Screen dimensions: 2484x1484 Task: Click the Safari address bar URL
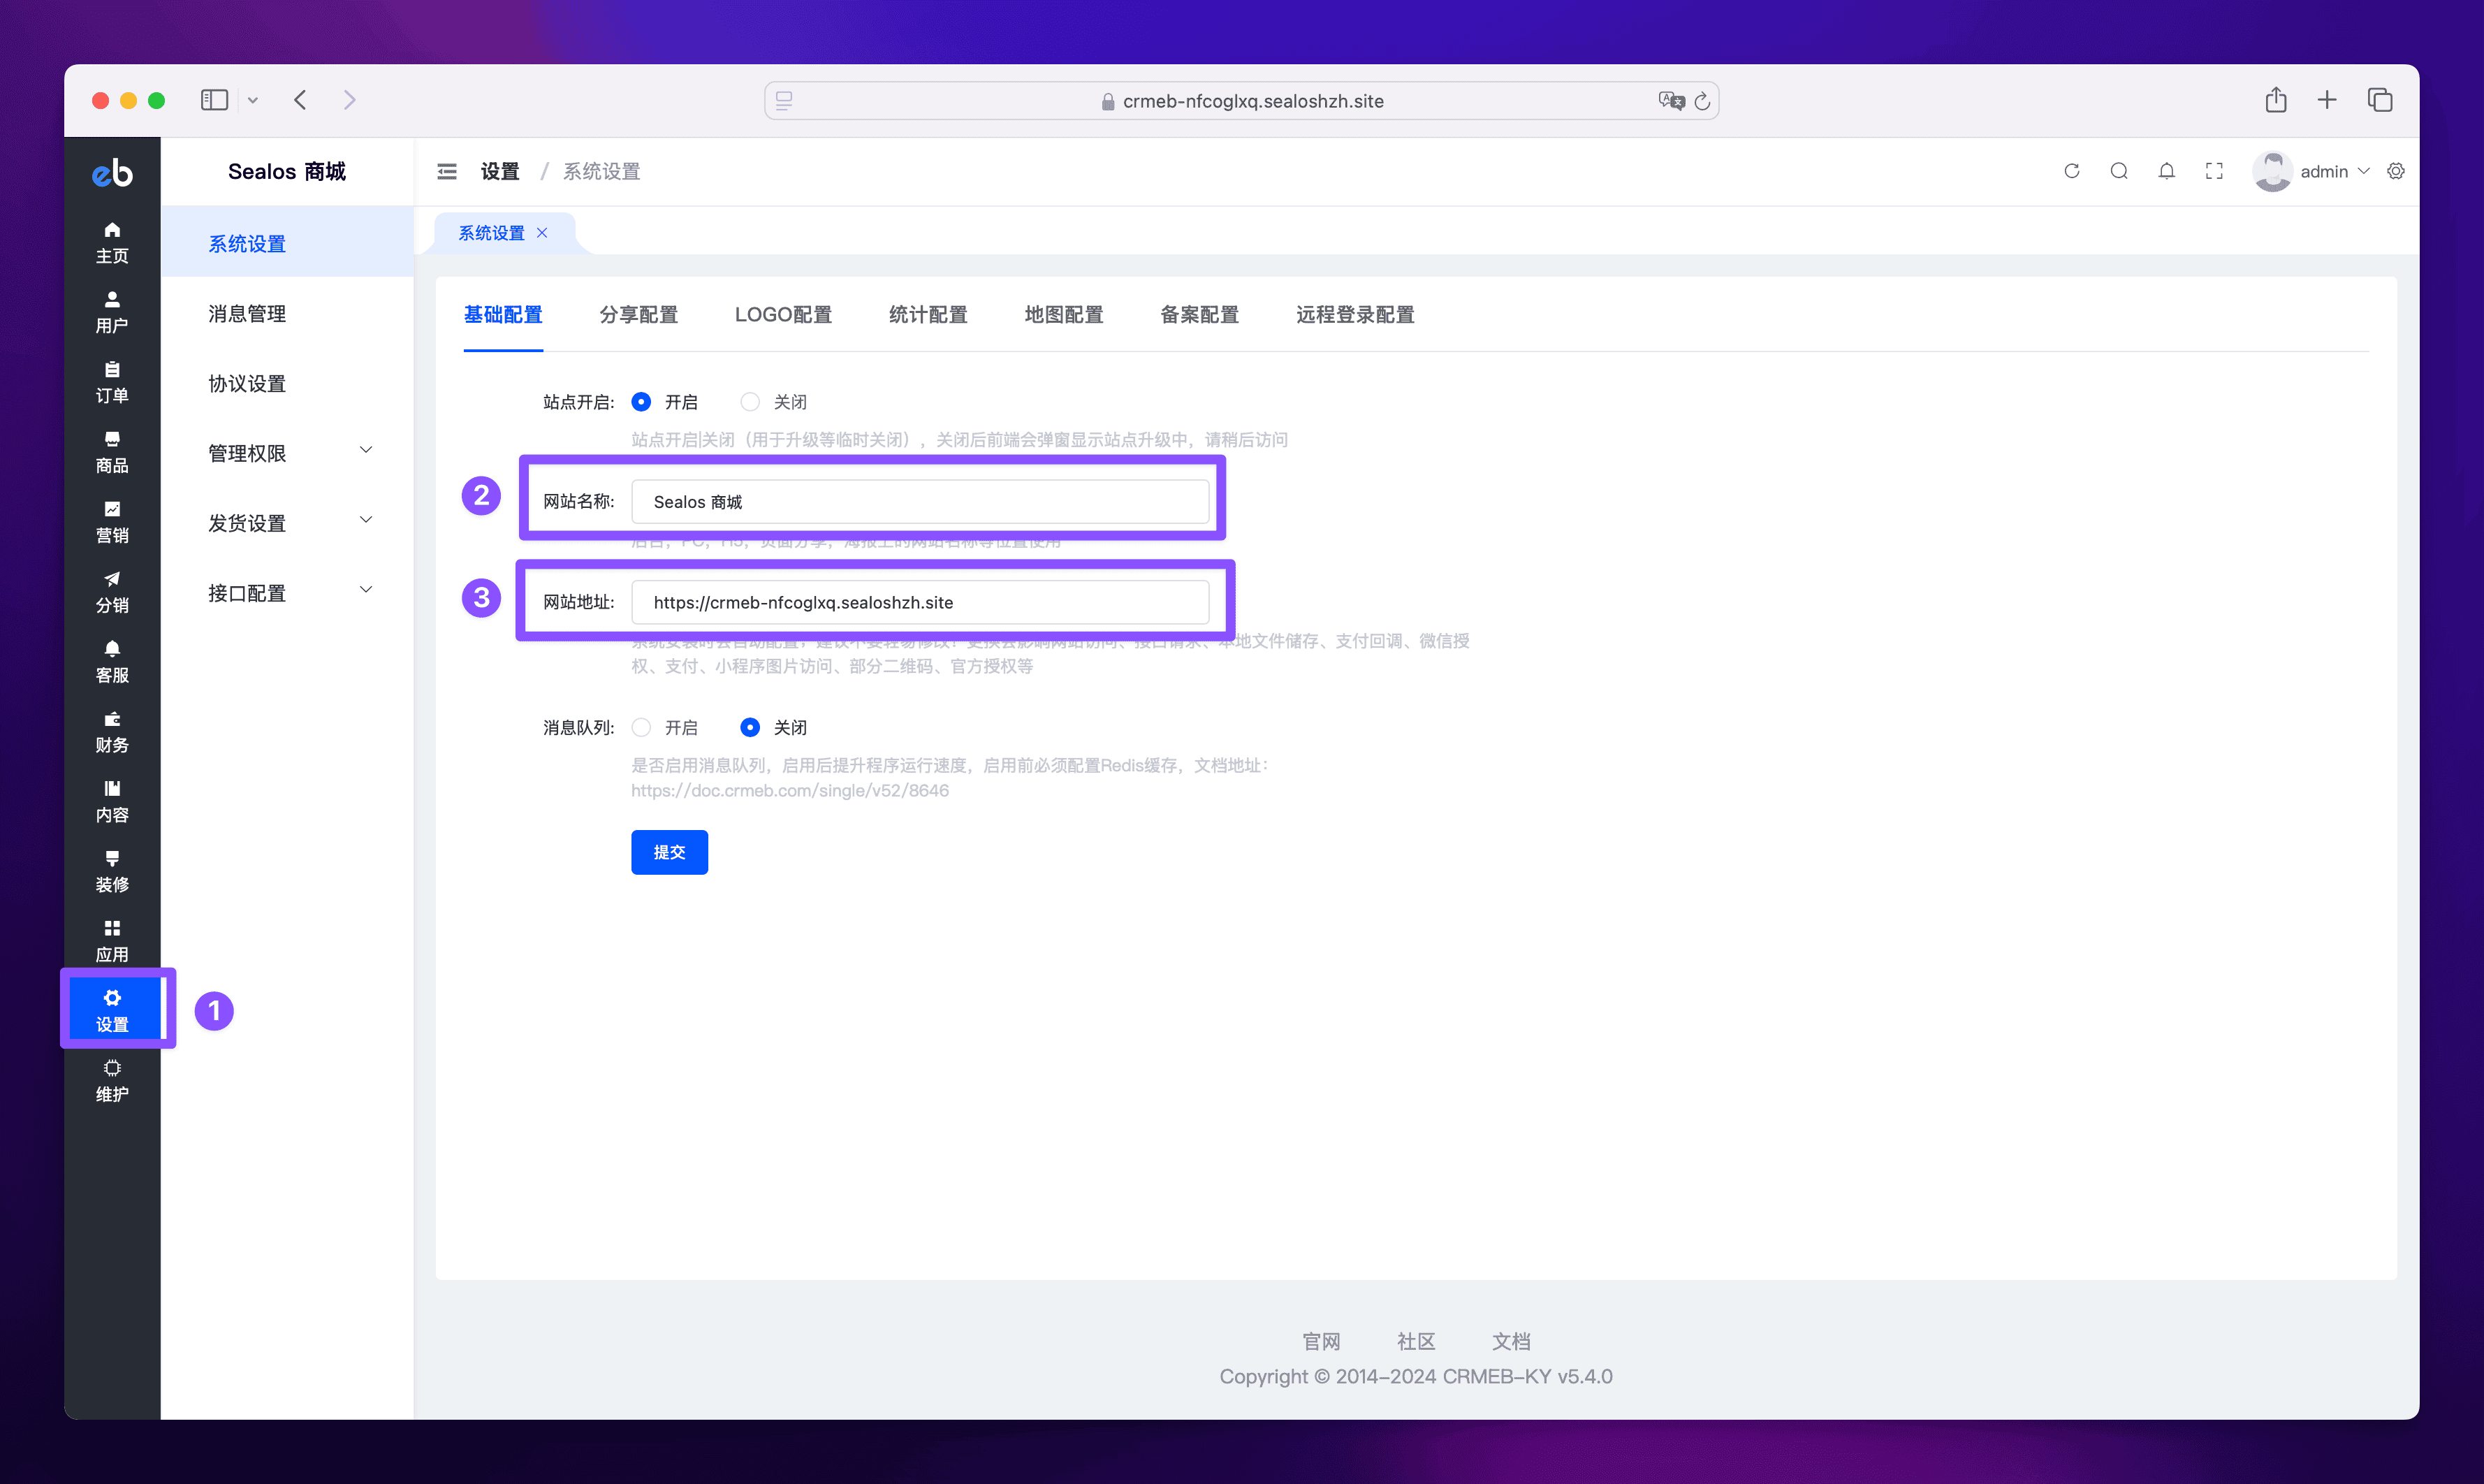(1252, 101)
